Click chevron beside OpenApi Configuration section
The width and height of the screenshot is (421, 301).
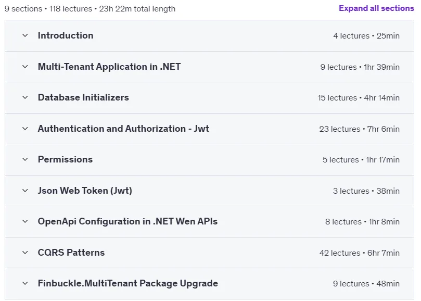(x=25, y=222)
